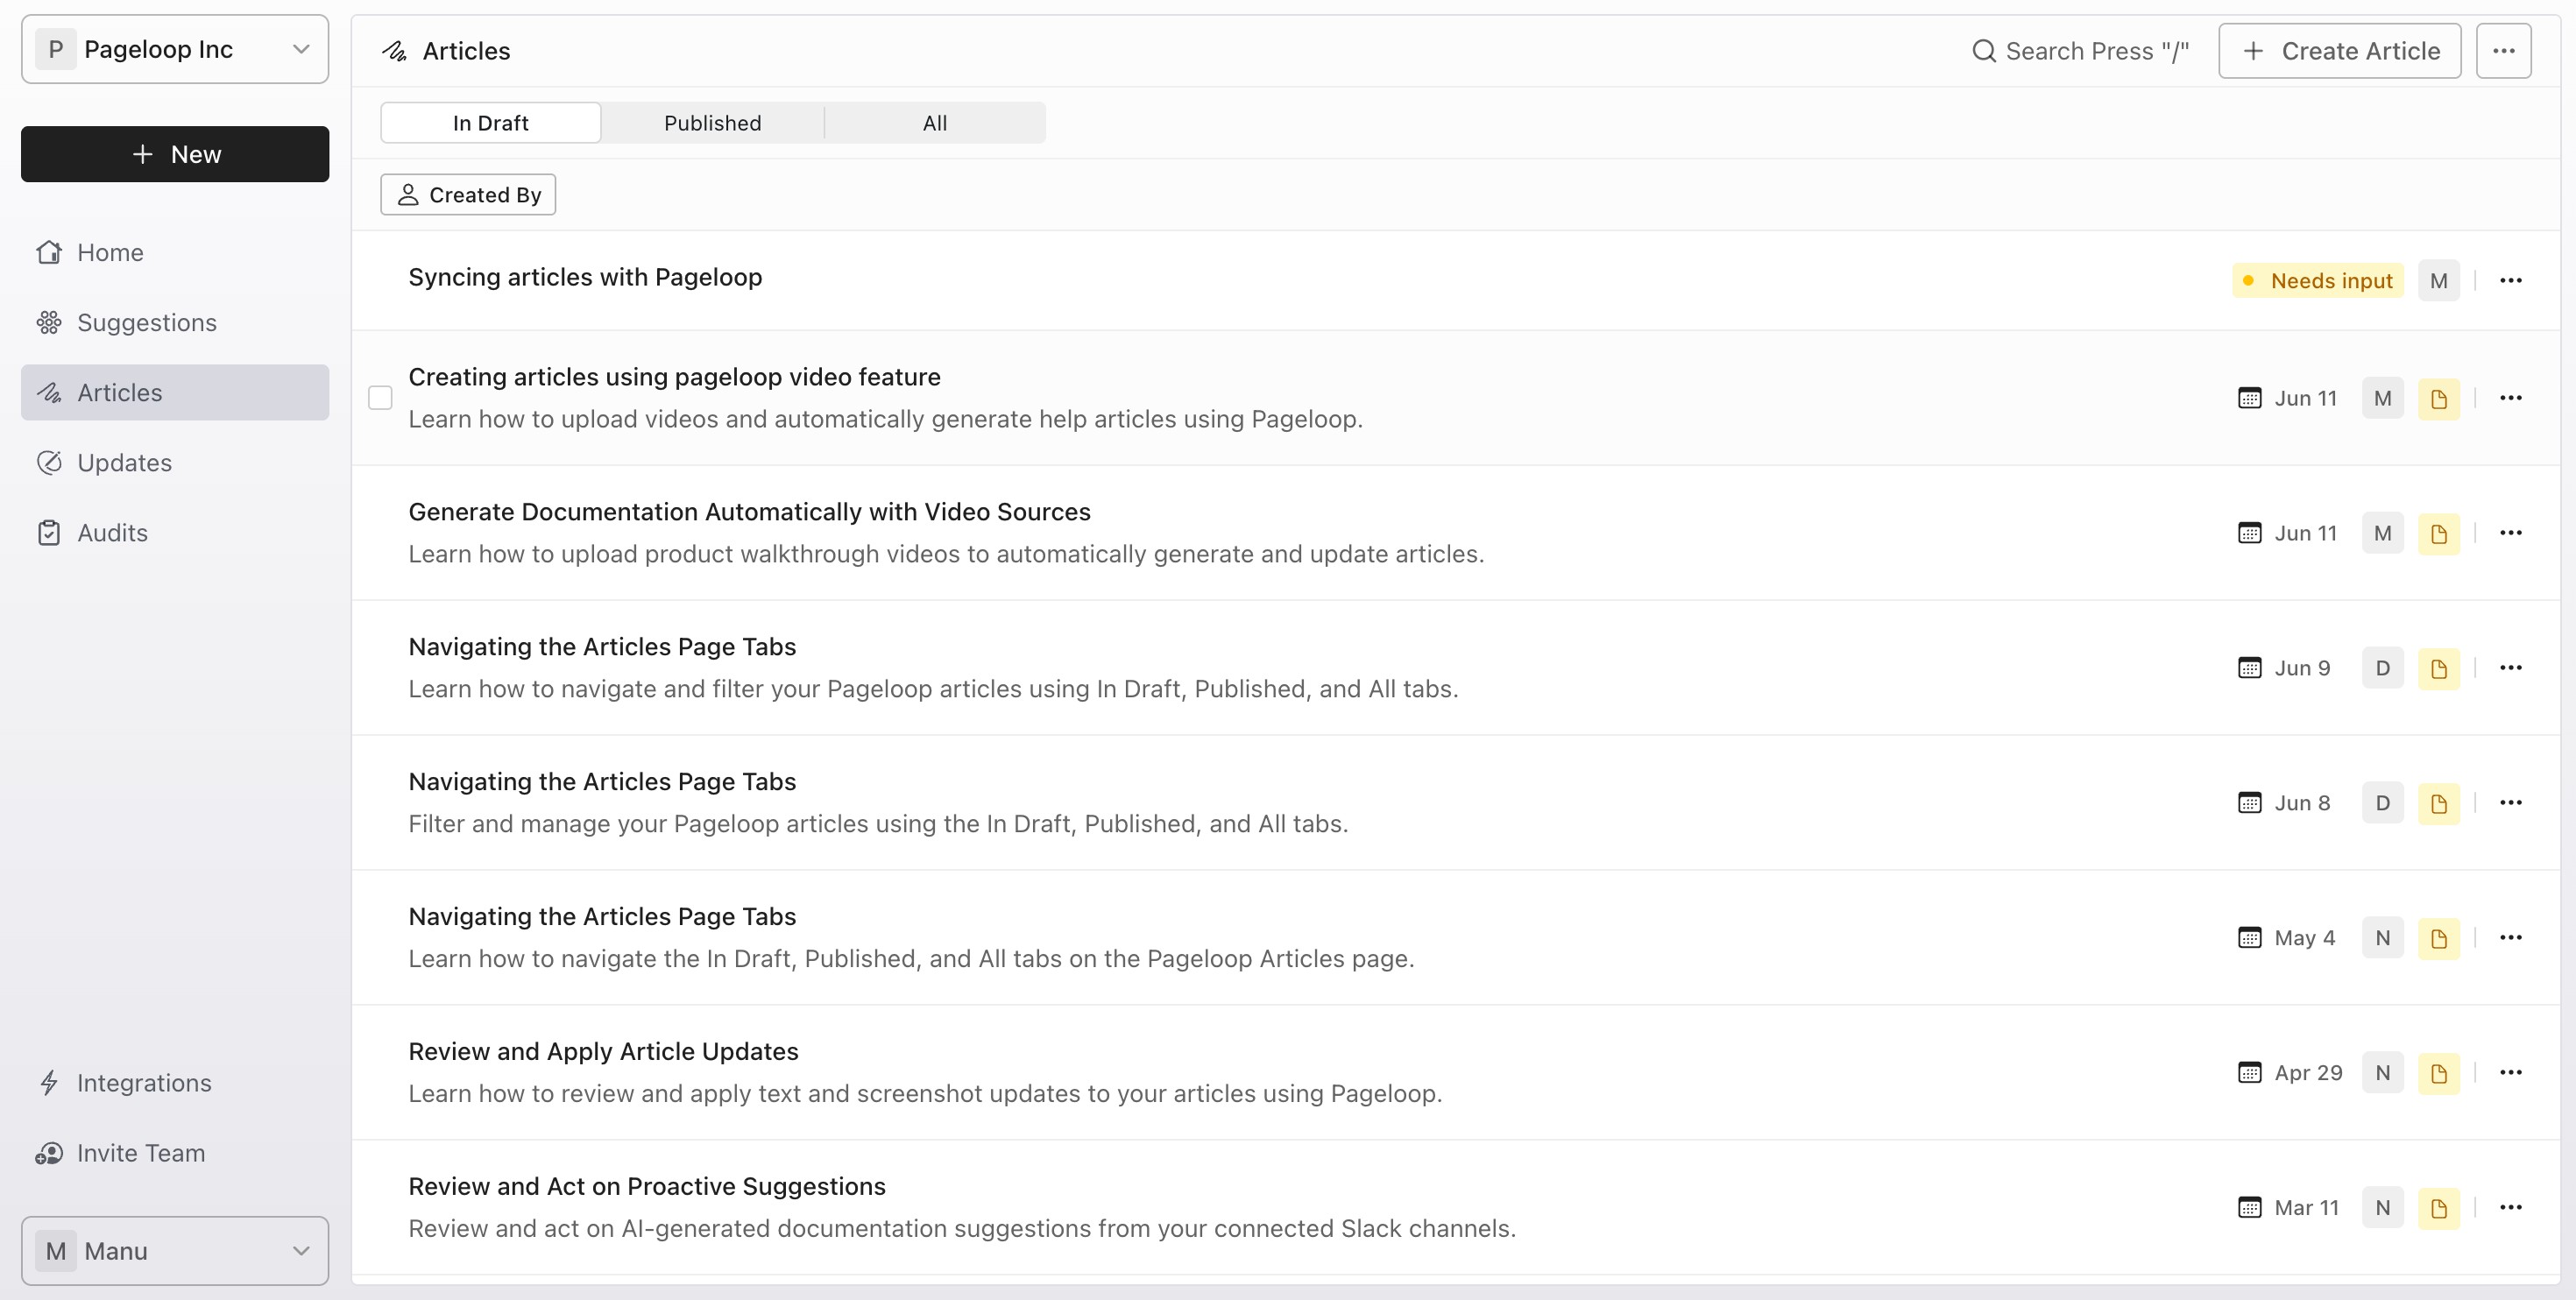Open the header more options menu

coord(2503,51)
